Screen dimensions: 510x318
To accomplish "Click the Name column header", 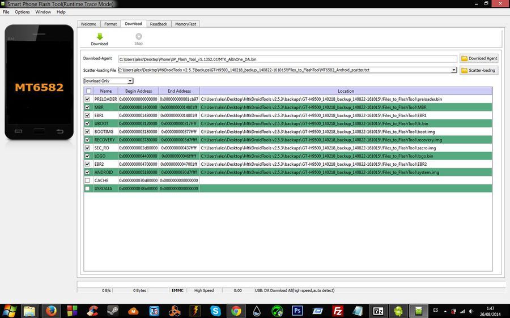I will (x=106, y=91).
